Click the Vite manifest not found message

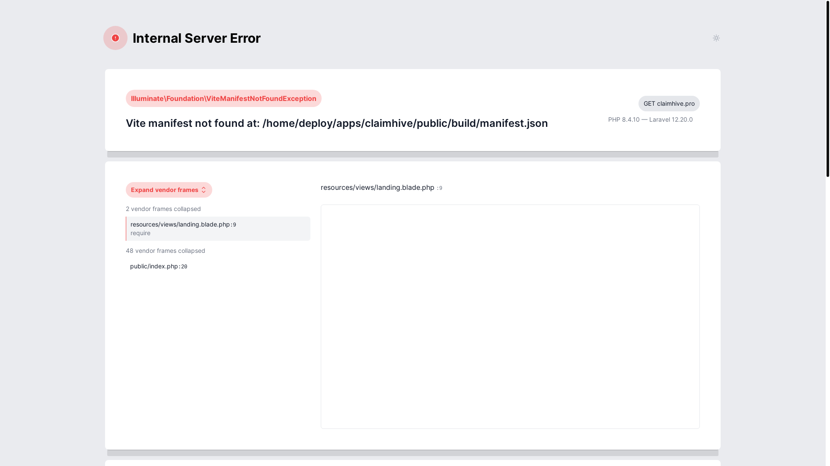click(x=337, y=123)
